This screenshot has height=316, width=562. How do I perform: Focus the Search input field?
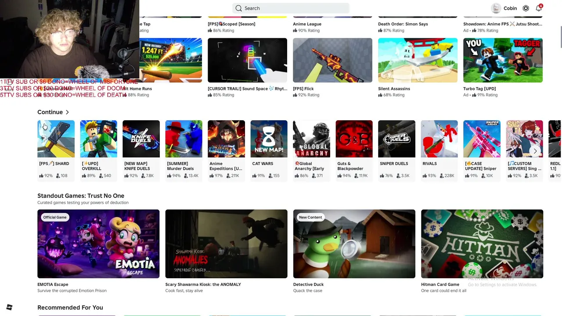coord(291,8)
